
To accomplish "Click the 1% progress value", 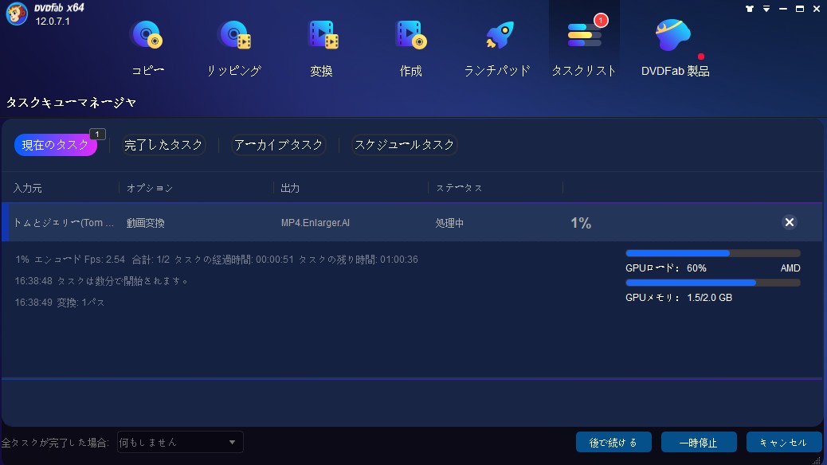I will click(x=581, y=223).
